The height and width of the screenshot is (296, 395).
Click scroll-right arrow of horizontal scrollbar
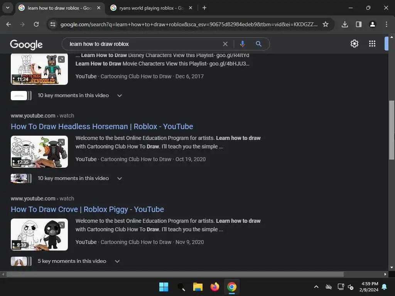[385, 274]
